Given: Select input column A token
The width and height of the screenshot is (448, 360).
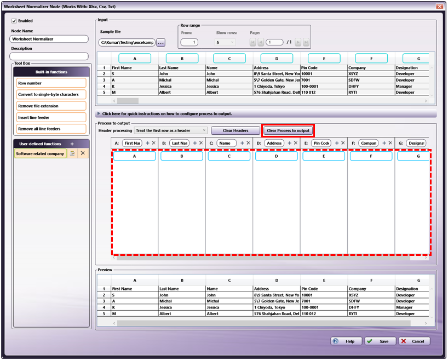Looking at the screenshot, I should (x=135, y=58).
